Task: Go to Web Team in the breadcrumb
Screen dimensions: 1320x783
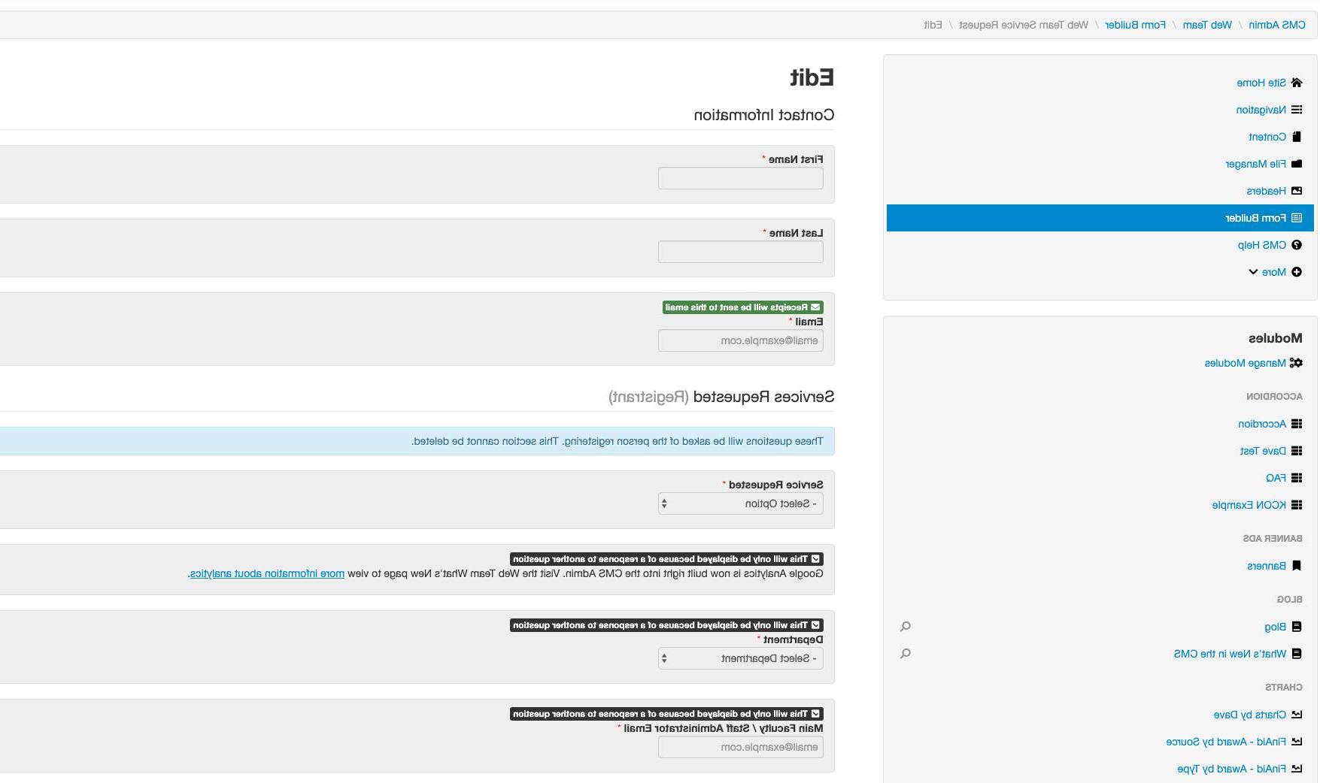Action: pos(1207,25)
